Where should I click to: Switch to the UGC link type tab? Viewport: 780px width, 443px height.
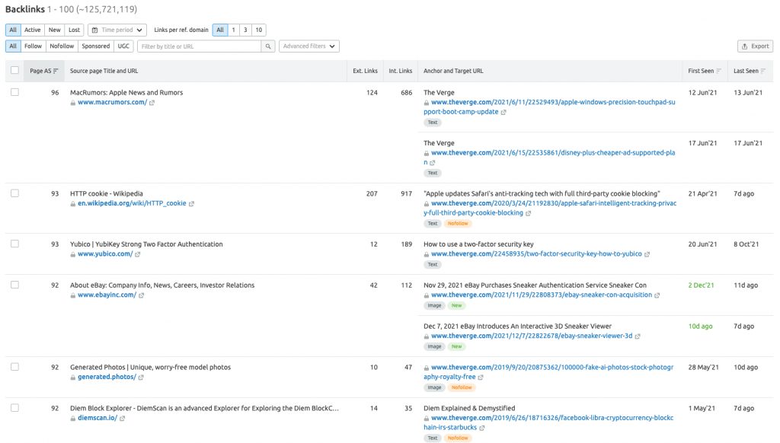pos(123,46)
